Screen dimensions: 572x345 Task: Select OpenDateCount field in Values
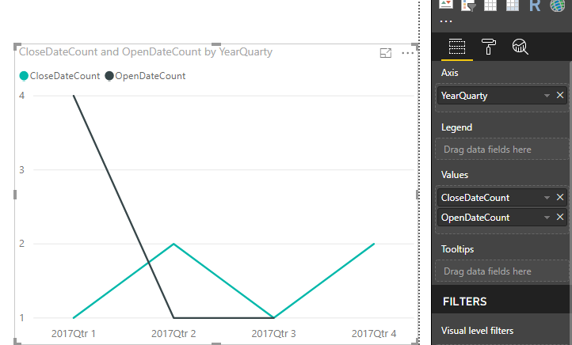(502, 218)
